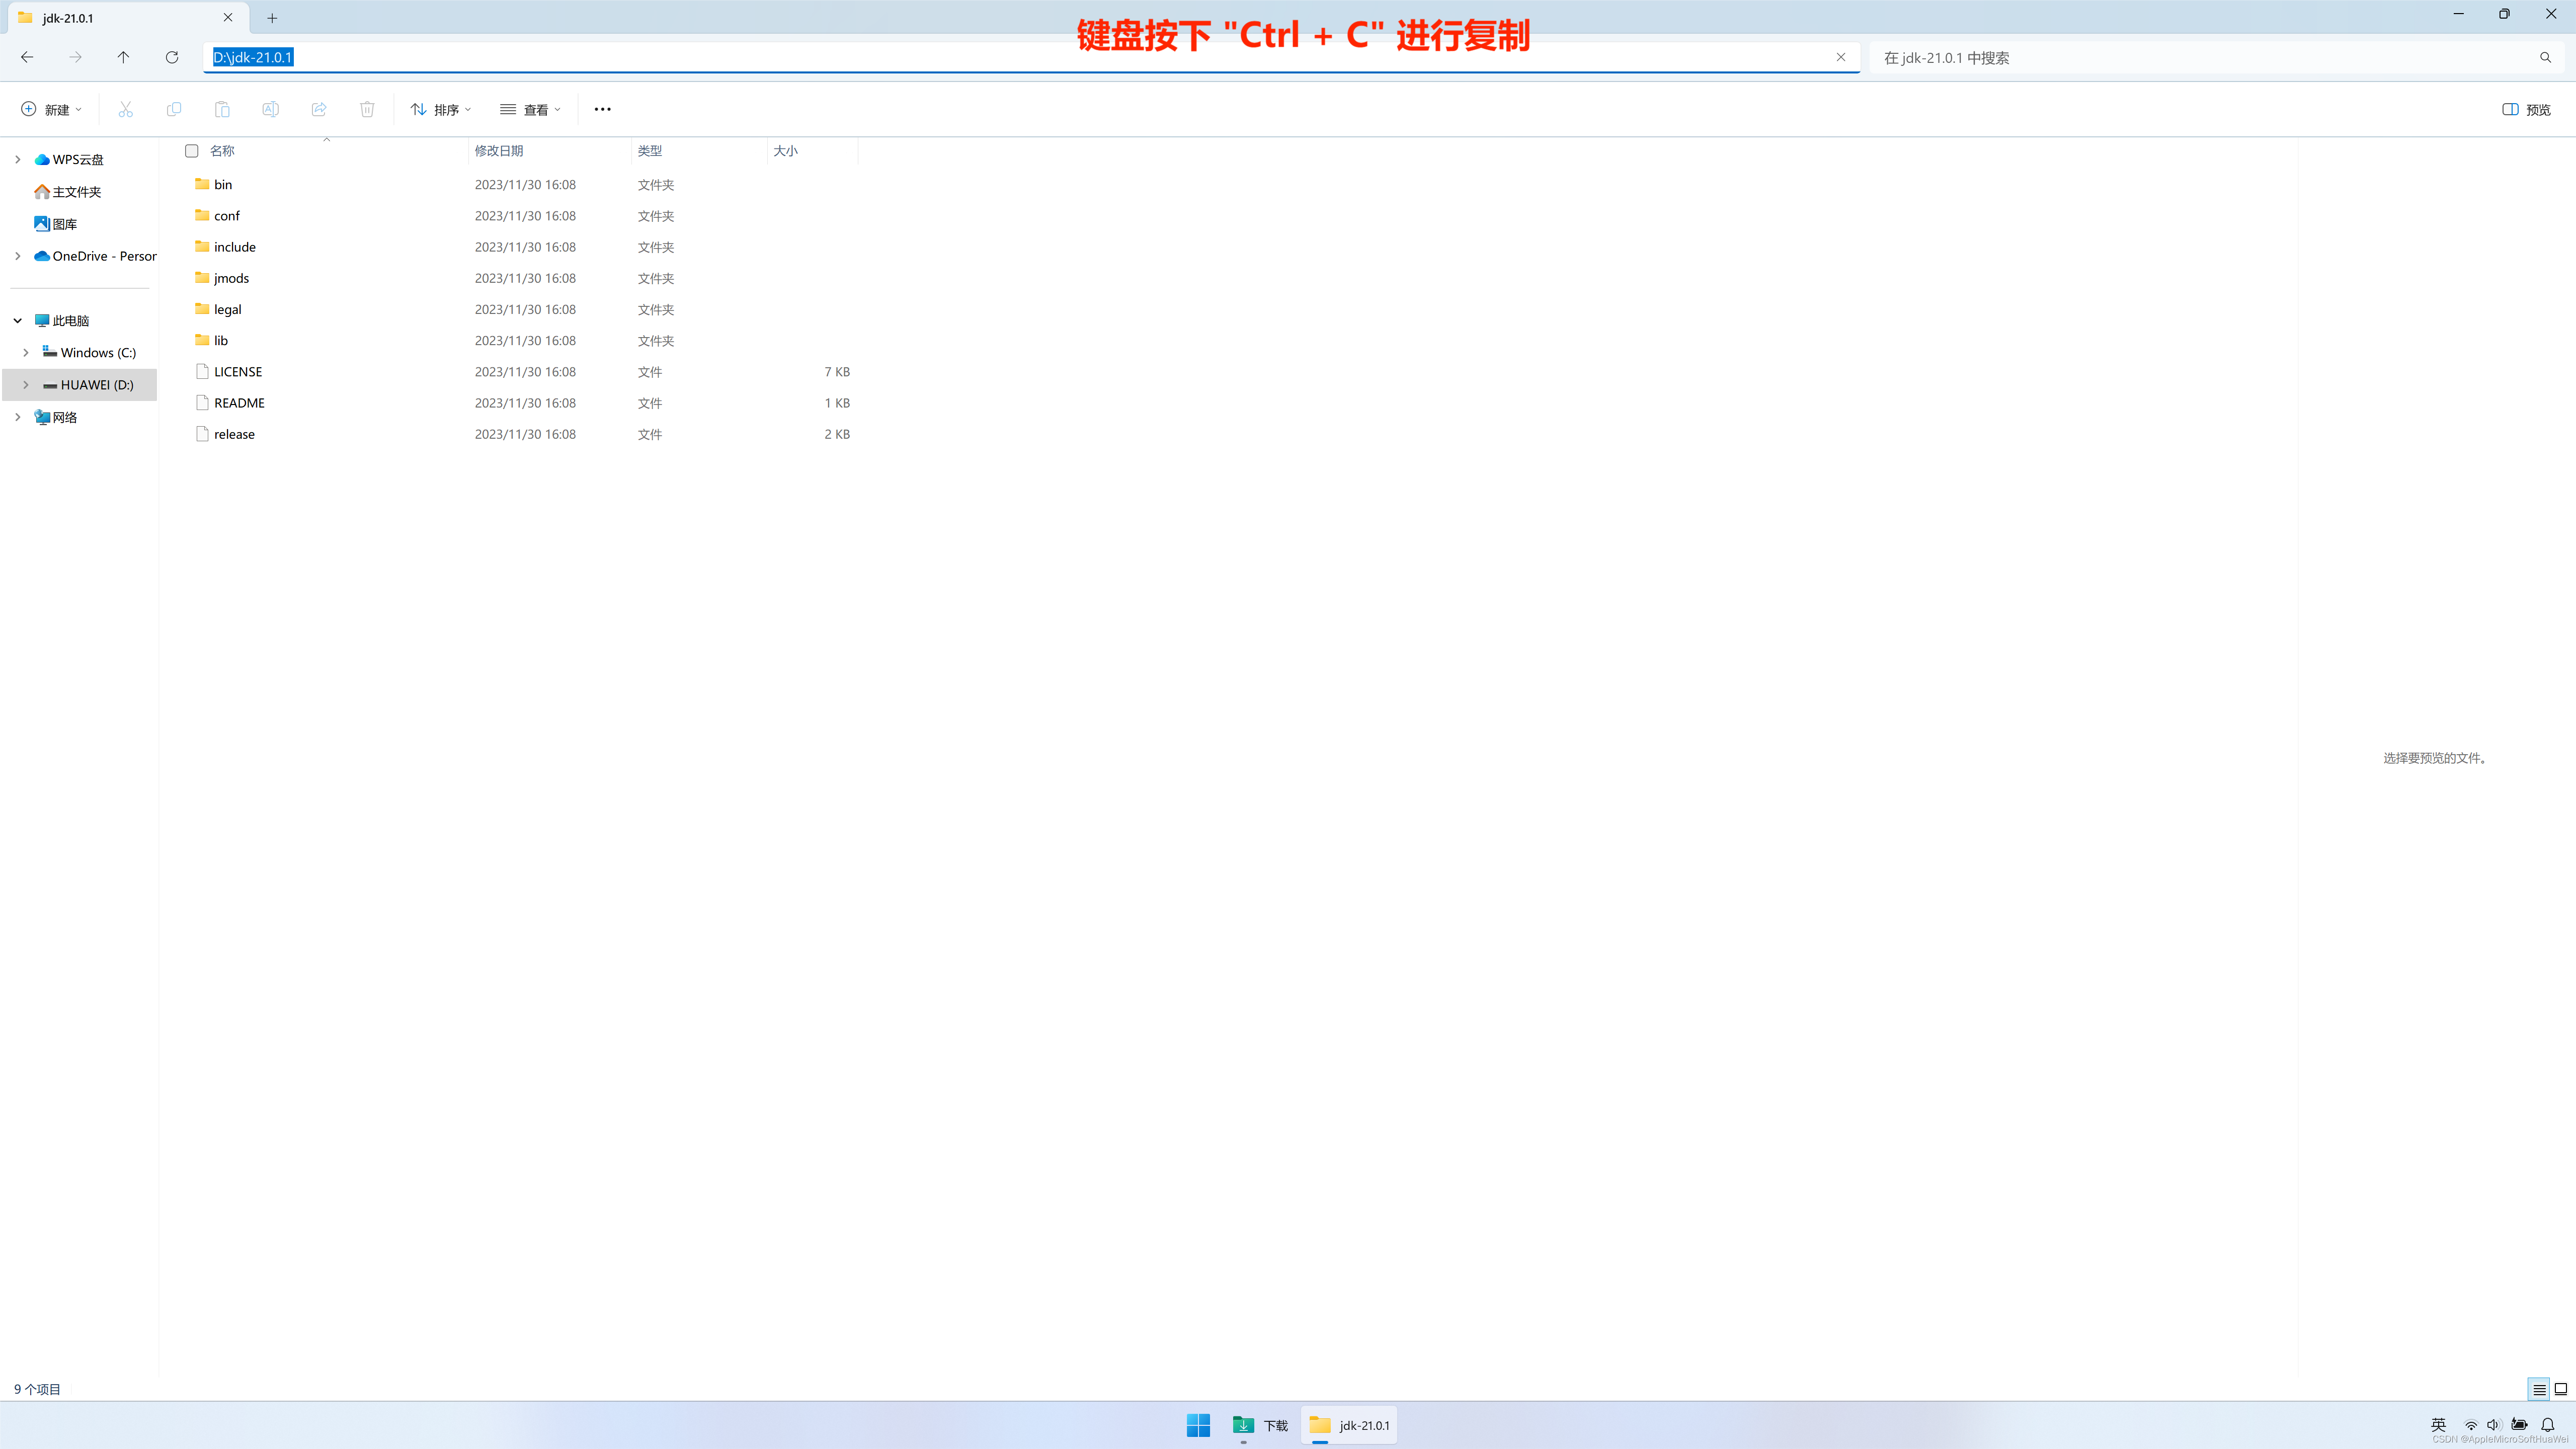Expand the Windows (C:) drive tree
Screen dimensions: 2576x1449
tap(26, 353)
